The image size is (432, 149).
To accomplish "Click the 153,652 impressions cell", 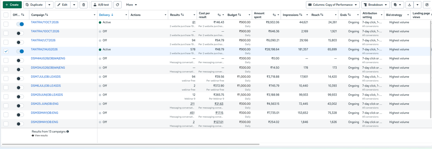I will click(303, 113).
